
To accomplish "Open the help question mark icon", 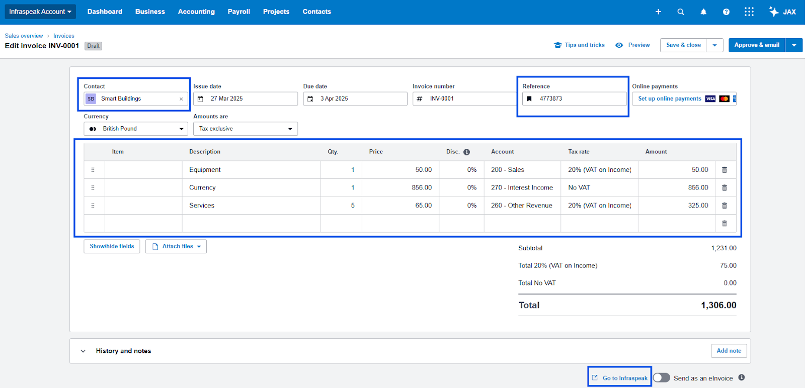I will click(727, 12).
